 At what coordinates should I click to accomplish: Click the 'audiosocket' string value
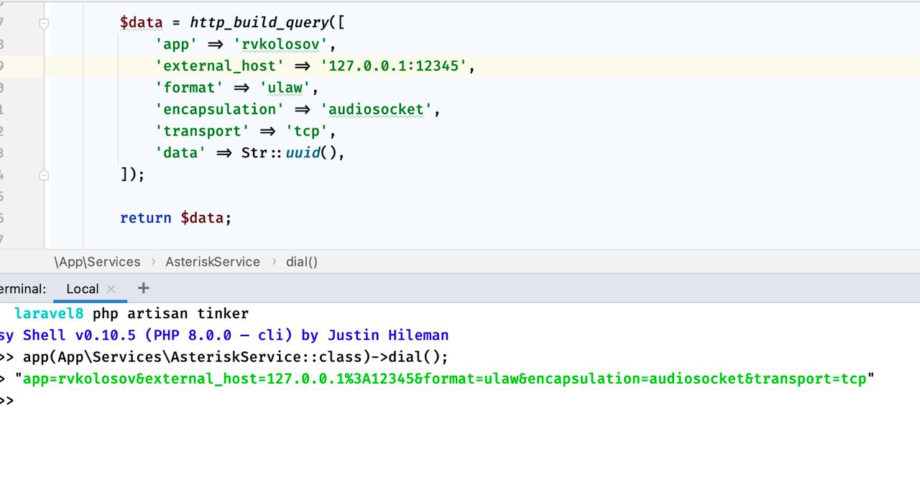pos(377,109)
